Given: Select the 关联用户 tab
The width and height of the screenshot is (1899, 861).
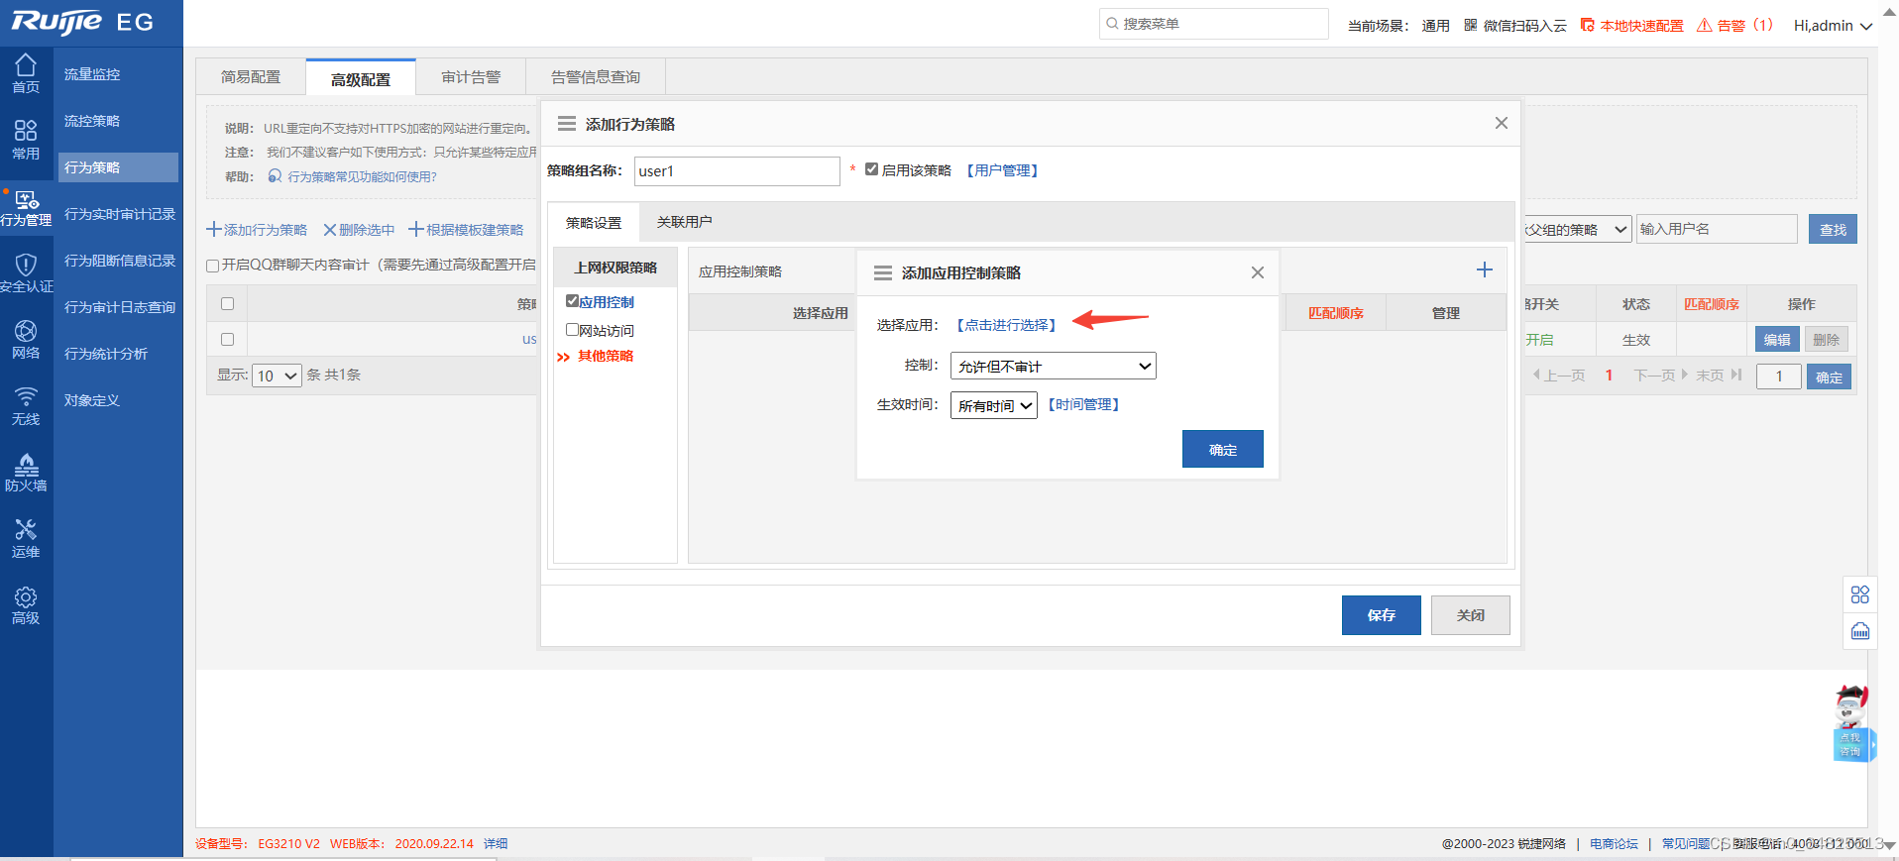Looking at the screenshot, I should pos(684,222).
